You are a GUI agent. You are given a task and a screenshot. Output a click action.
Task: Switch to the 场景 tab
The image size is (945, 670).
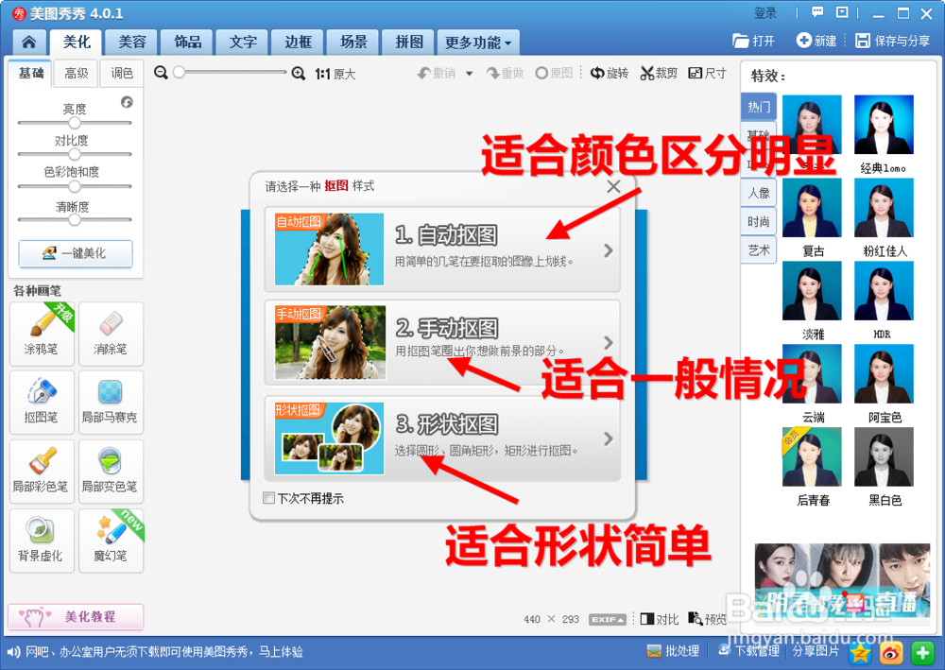coord(353,43)
